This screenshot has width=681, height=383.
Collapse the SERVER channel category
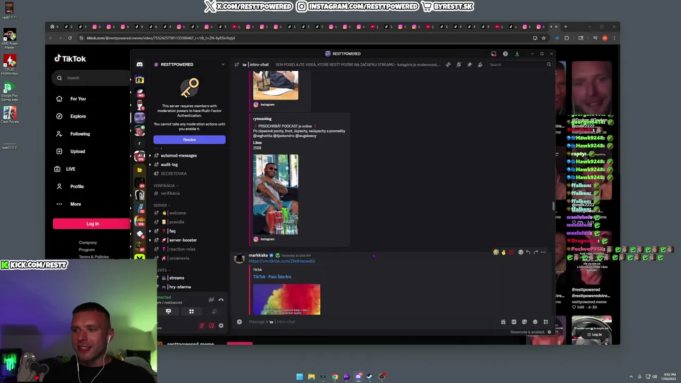[161, 205]
